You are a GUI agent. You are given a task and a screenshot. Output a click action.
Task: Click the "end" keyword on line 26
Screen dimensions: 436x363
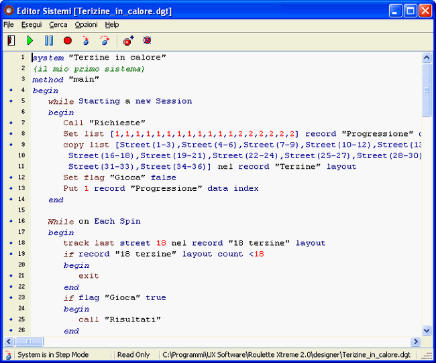coord(71,330)
